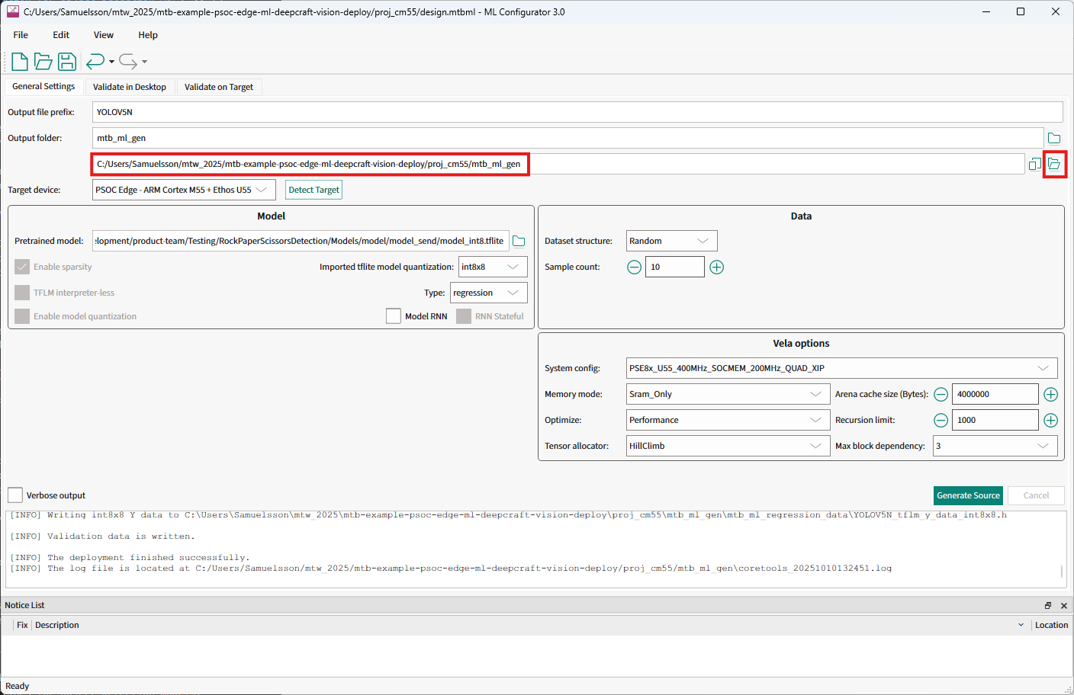Switch to the Validate in Desktop tab
The width and height of the screenshot is (1074, 695).
(130, 87)
